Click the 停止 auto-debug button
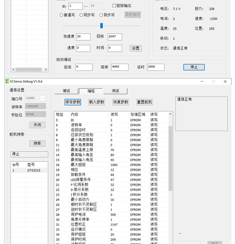 click(194, 67)
